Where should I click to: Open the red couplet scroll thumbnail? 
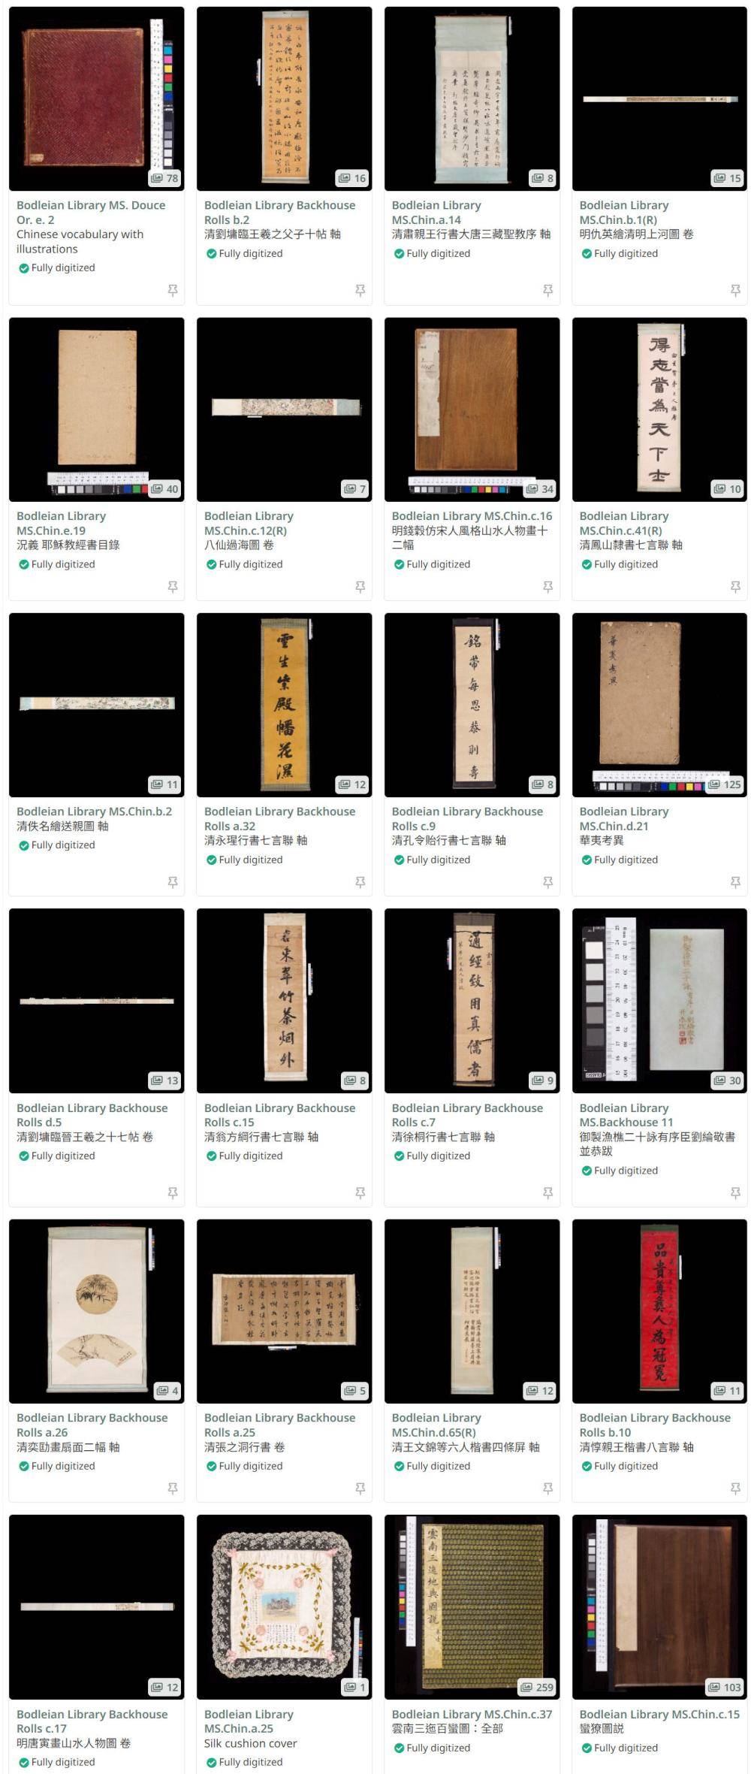coord(660,1311)
